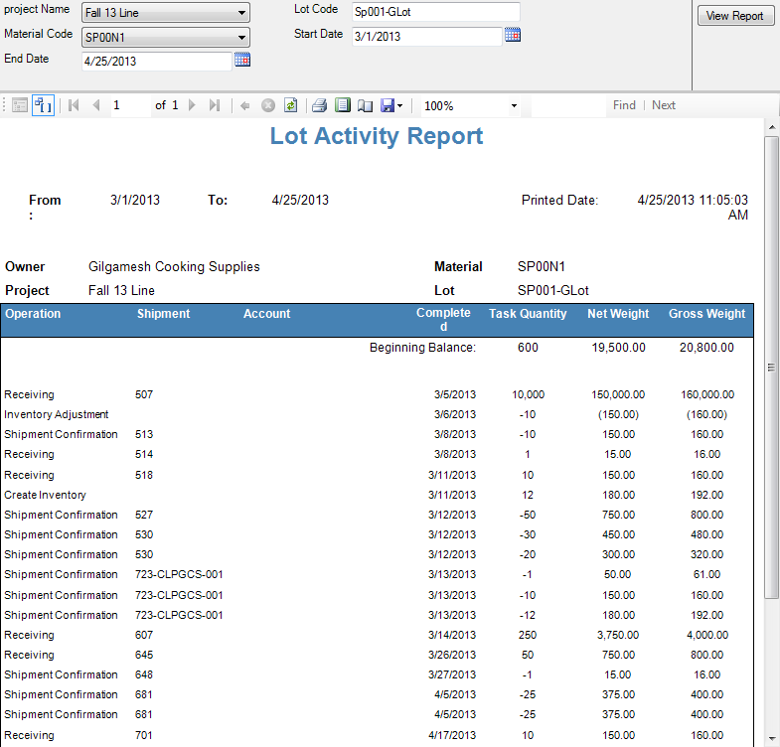Go to first page arrow

tap(74, 105)
